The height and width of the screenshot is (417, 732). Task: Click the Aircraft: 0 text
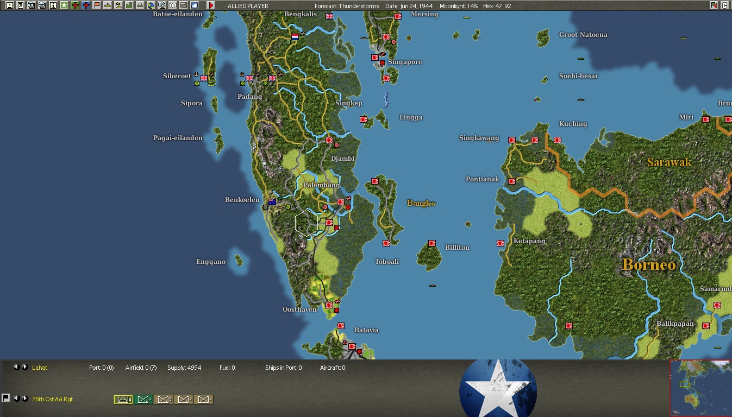tap(333, 368)
